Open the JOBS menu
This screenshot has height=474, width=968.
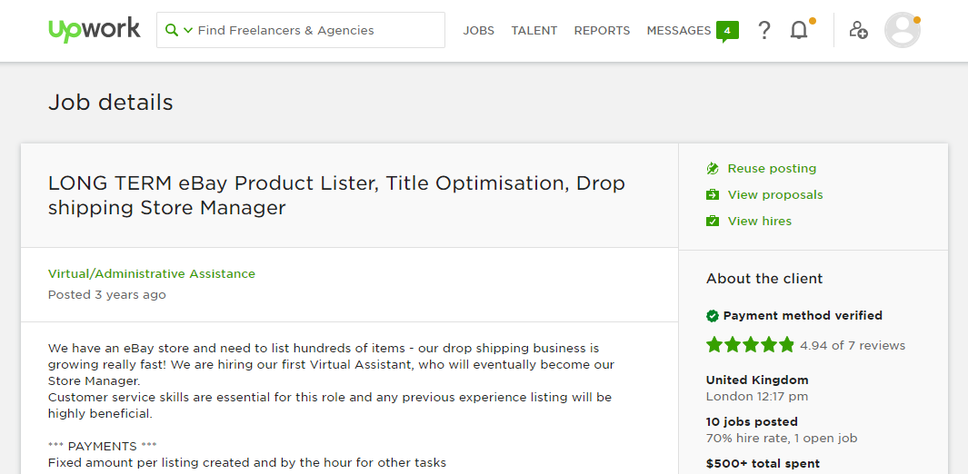point(478,30)
